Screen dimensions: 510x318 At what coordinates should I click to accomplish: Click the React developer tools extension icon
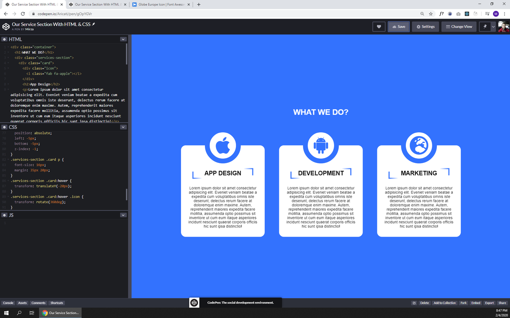467,14
